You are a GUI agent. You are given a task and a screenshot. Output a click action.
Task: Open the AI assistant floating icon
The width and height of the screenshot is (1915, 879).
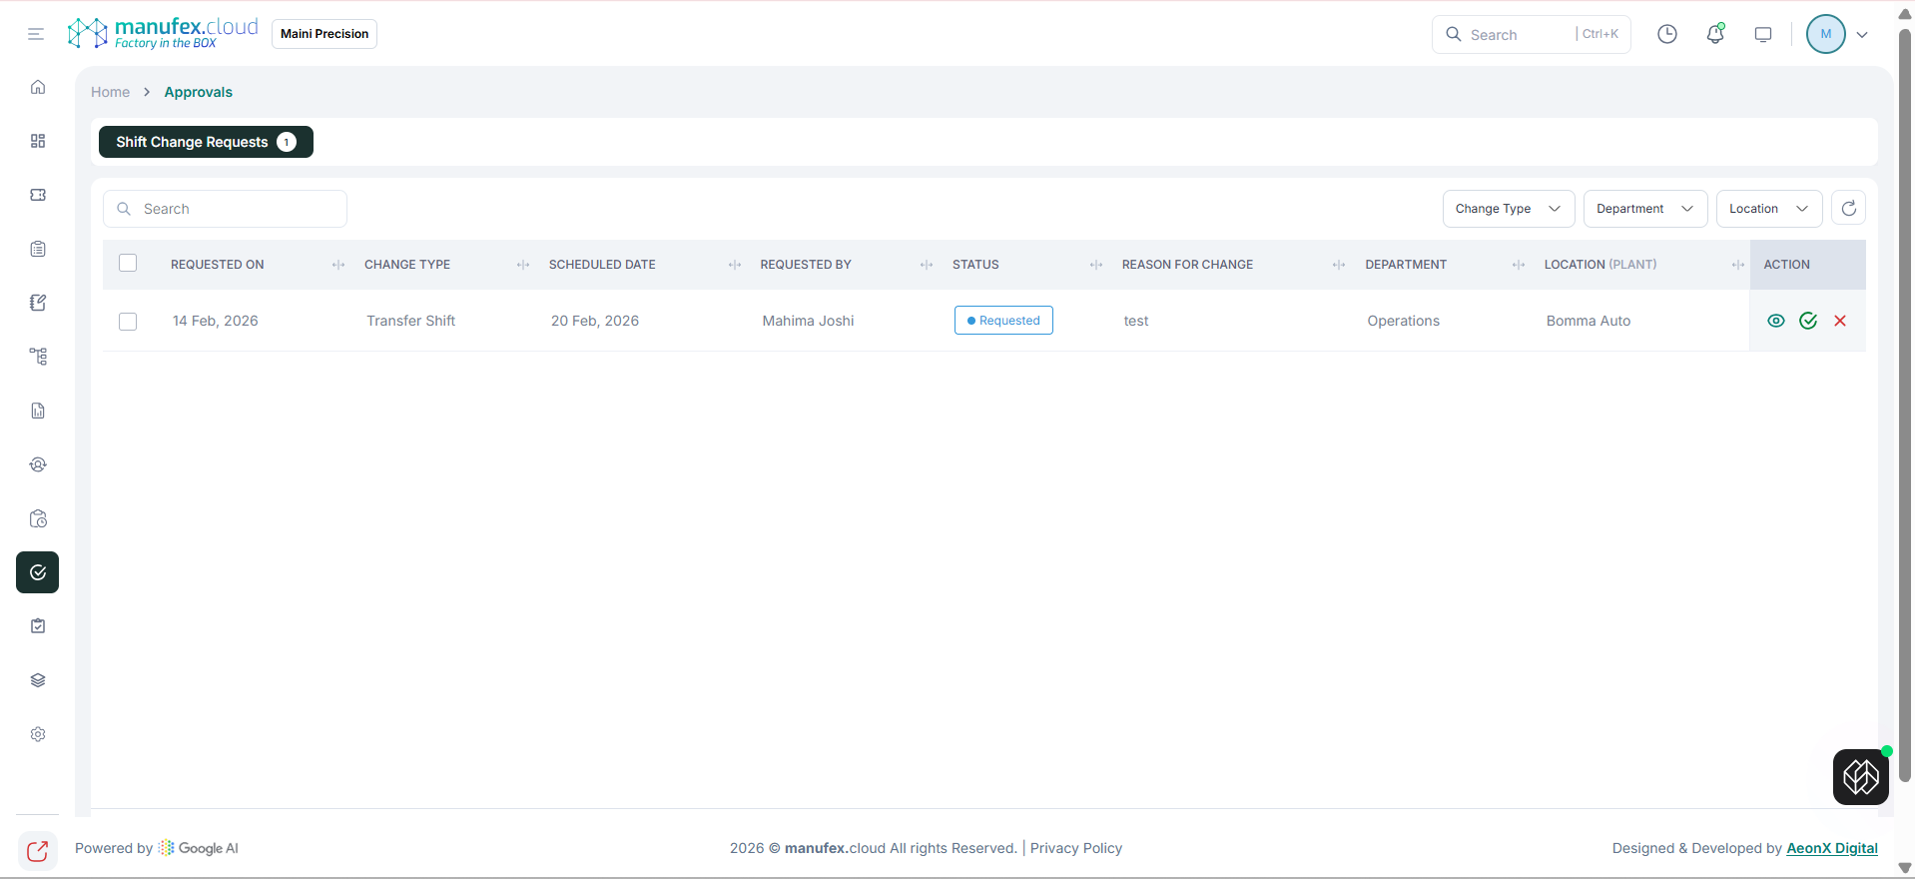(1860, 776)
